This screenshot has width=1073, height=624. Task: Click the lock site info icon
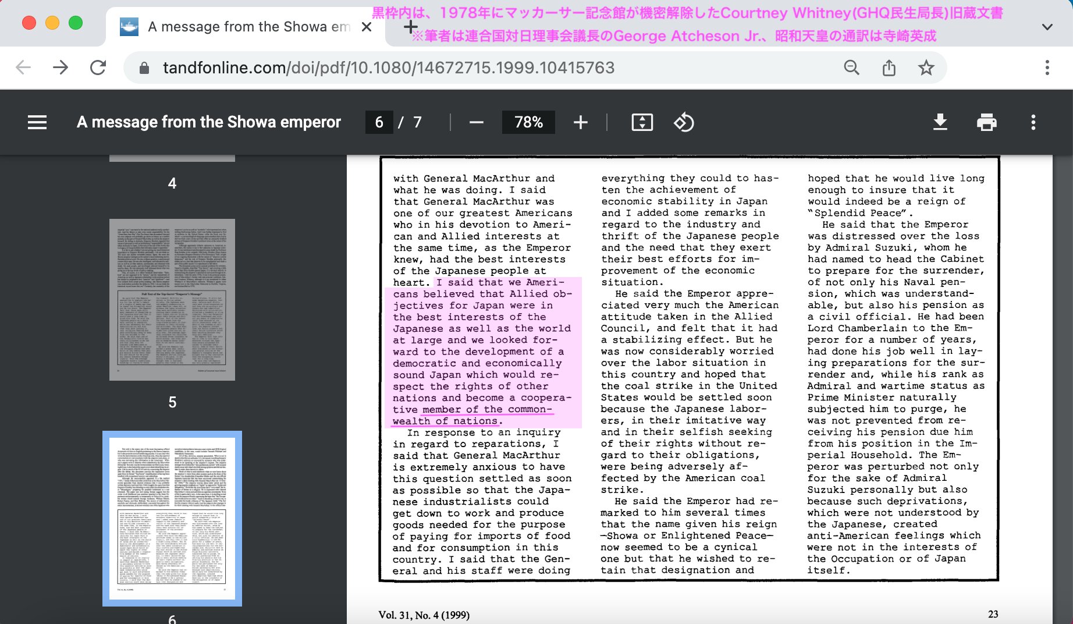(x=144, y=68)
